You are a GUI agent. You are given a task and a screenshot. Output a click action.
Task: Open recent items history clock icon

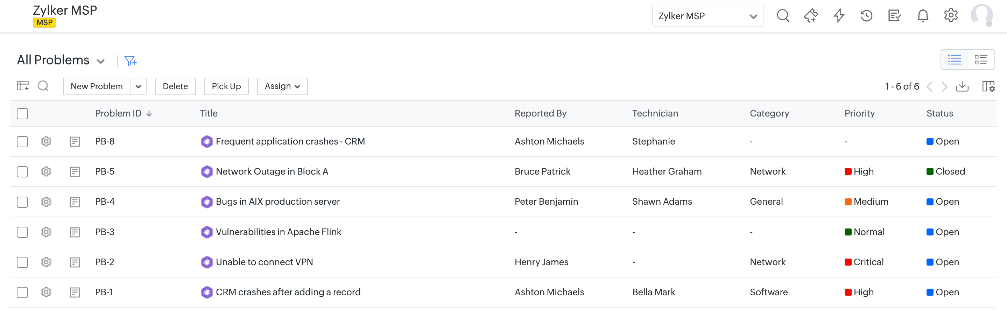tap(866, 16)
